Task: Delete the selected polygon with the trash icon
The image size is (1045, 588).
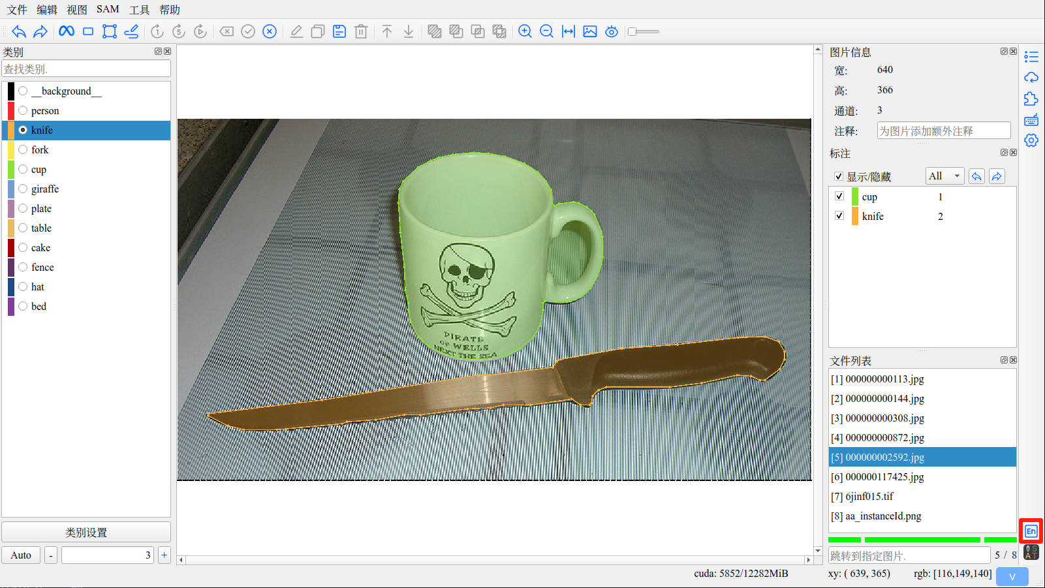Action: 361,31
